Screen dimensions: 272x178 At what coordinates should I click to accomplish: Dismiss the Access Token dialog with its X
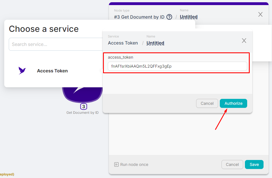pyautogui.click(x=244, y=41)
